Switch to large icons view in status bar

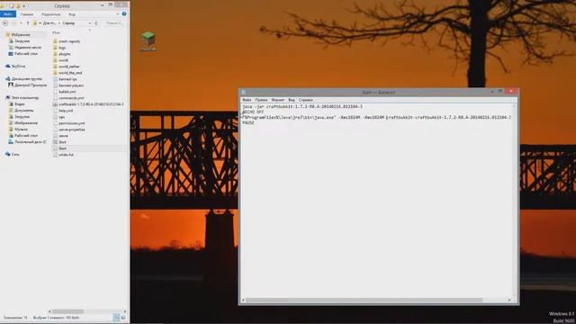pos(123,318)
